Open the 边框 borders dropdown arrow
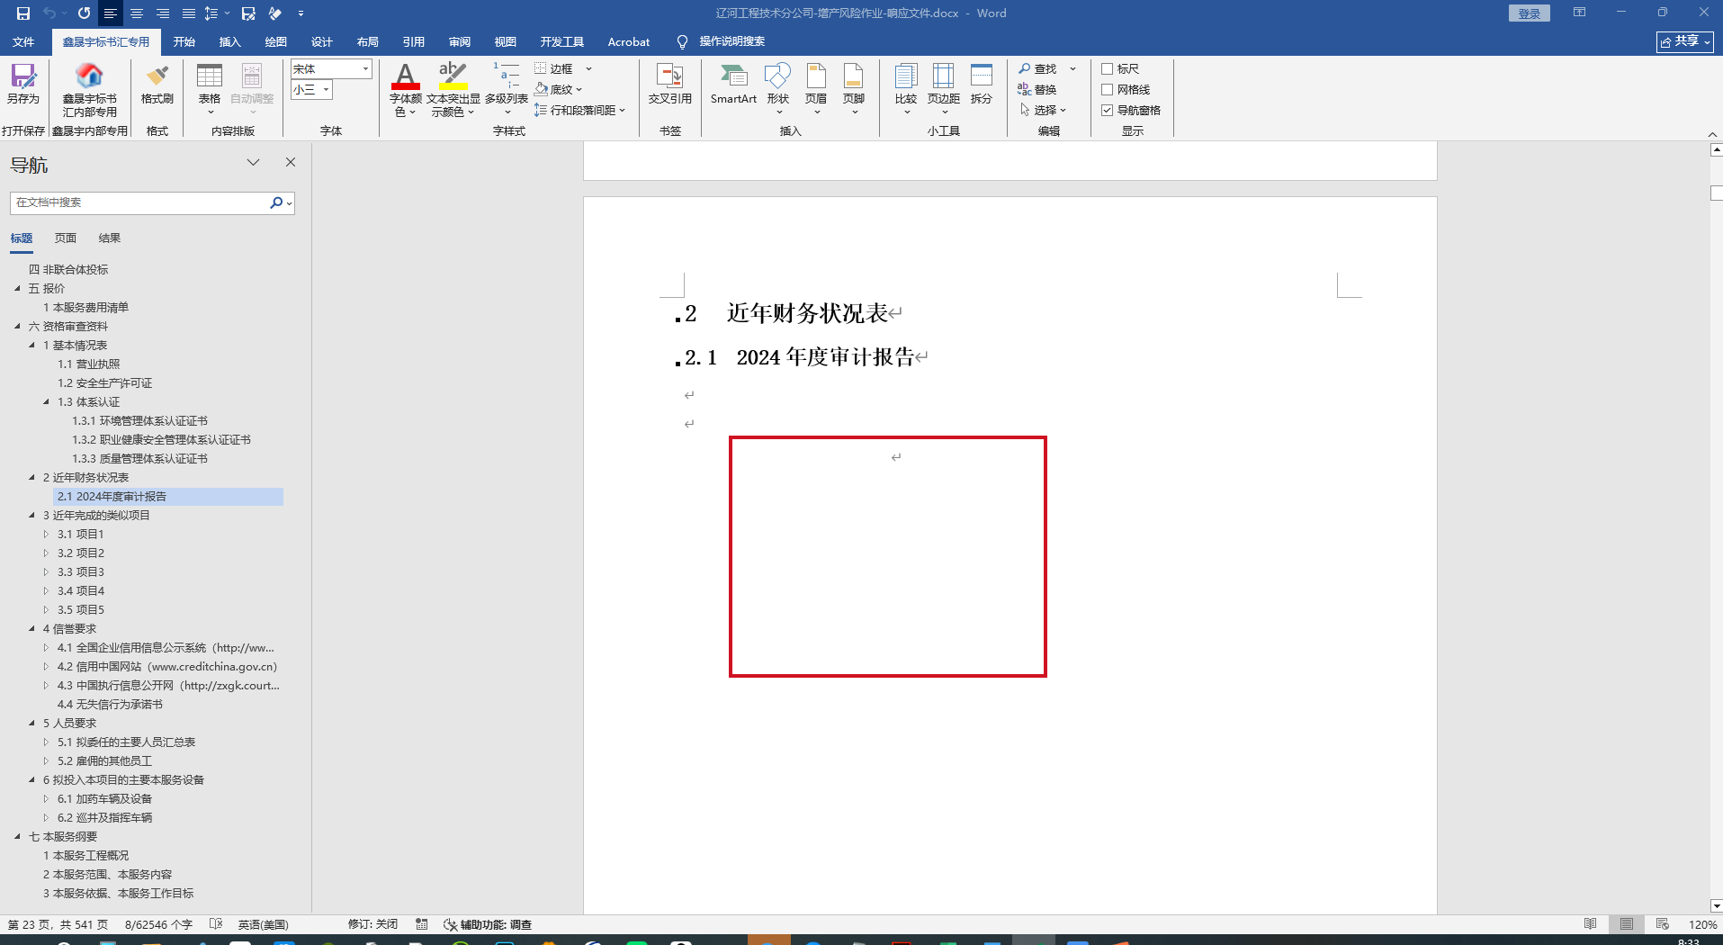The height and width of the screenshot is (945, 1723). [589, 68]
